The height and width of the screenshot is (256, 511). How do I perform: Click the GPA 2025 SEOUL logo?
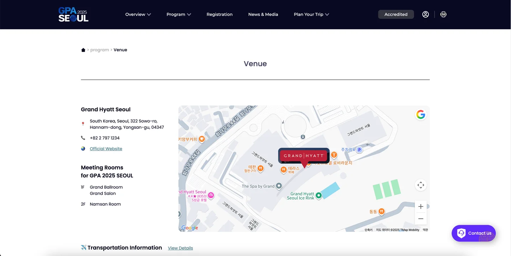click(73, 14)
